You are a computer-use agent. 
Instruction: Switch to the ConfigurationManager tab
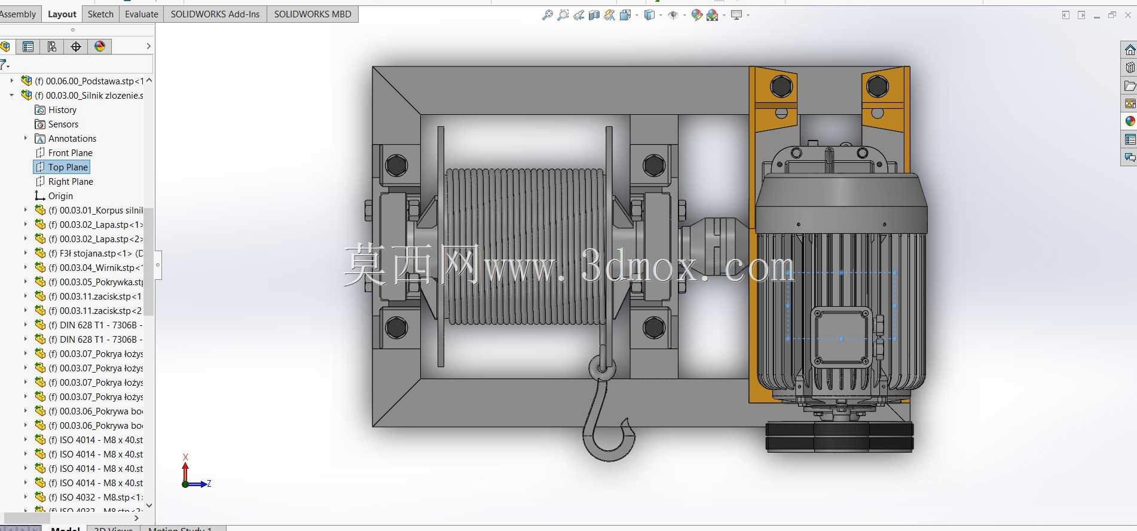click(x=52, y=46)
